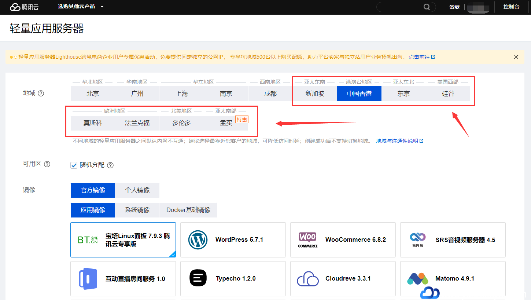Choose WooCommerce 6.8.2 image
The image size is (531, 300).
pyautogui.click(x=343, y=240)
